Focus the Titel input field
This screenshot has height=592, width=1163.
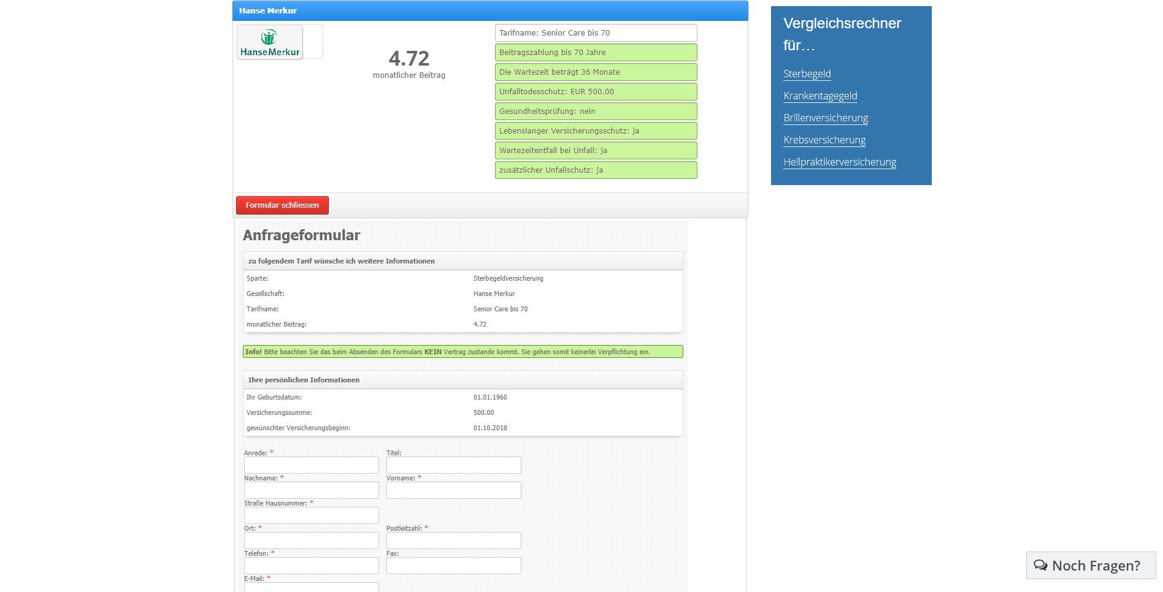[454, 465]
